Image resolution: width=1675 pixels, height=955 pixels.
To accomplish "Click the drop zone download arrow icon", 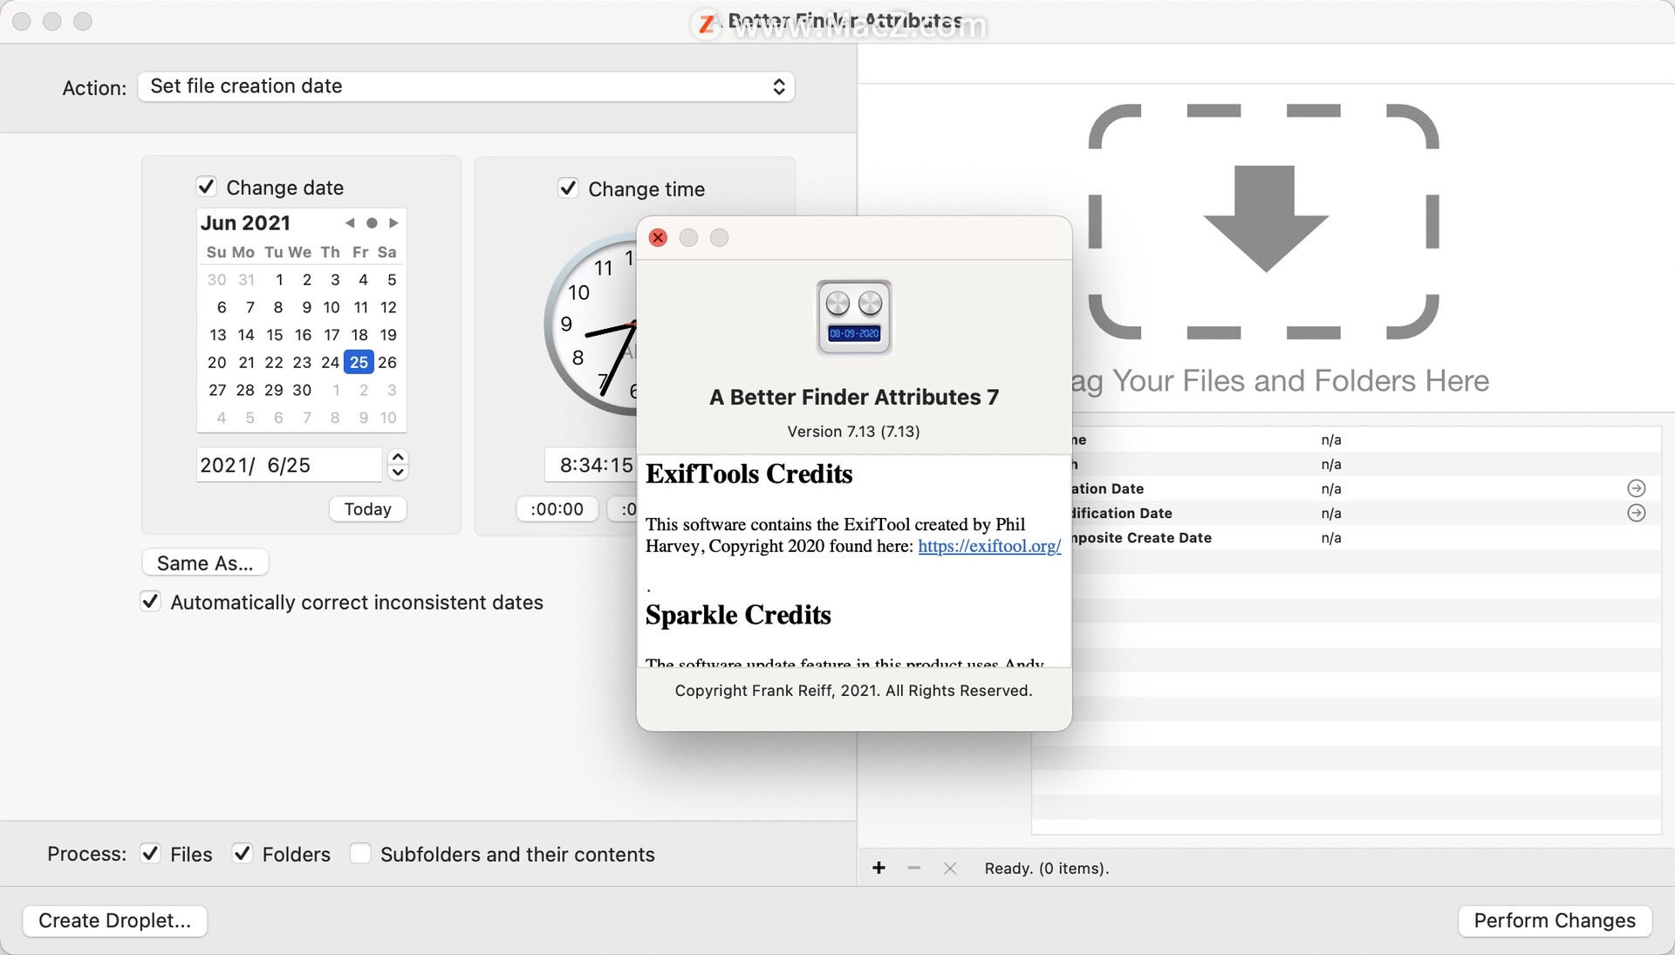I will [1266, 218].
